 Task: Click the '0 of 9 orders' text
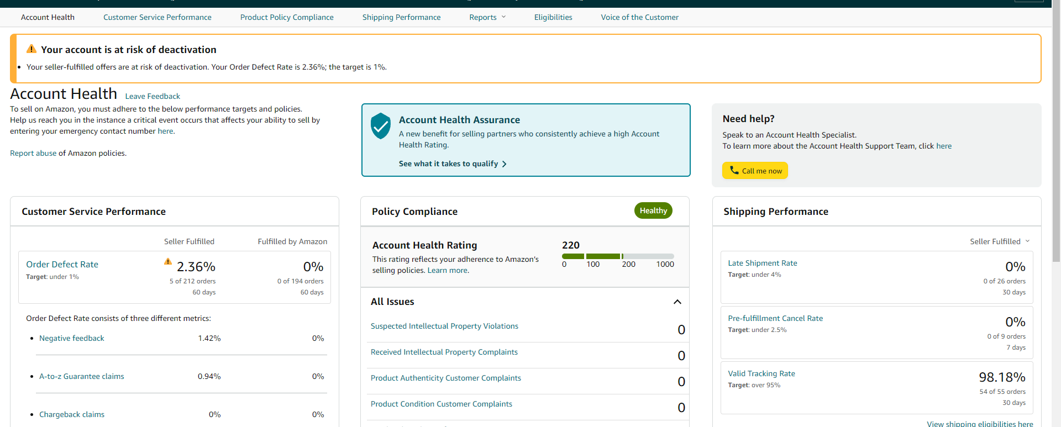pos(1006,336)
